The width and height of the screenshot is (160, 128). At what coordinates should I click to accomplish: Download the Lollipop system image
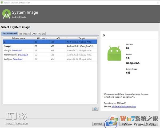pyautogui.click(x=18, y=59)
